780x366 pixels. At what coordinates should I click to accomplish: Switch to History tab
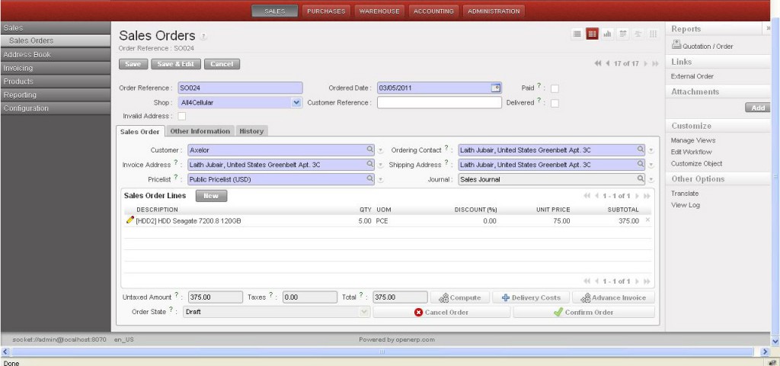pyautogui.click(x=251, y=131)
